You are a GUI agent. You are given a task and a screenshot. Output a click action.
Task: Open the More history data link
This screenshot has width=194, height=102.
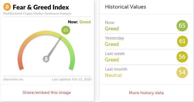[x=146, y=93]
